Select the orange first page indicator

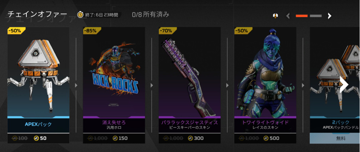point(302,16)
